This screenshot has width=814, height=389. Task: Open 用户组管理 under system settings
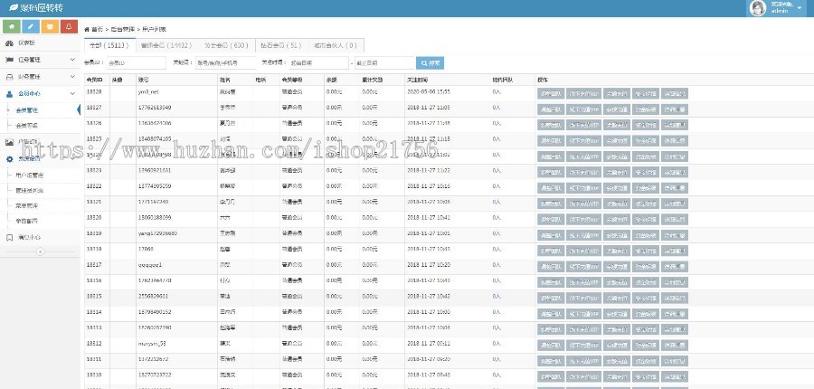(x=30, y=175)
